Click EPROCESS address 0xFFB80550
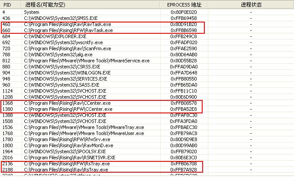 click(x=184, y=79)
